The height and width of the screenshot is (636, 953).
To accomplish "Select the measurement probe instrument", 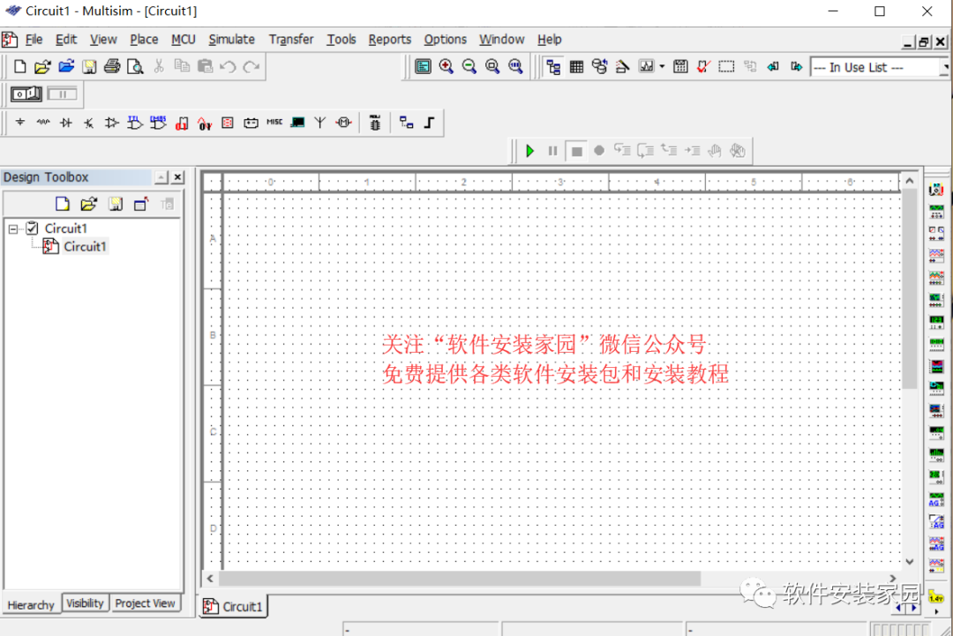I will 936,598.
